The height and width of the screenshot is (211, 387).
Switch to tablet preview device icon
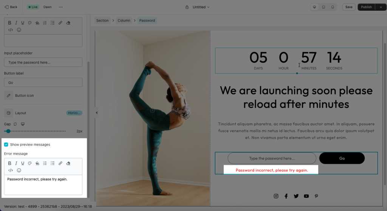click(x=324, y=7)
